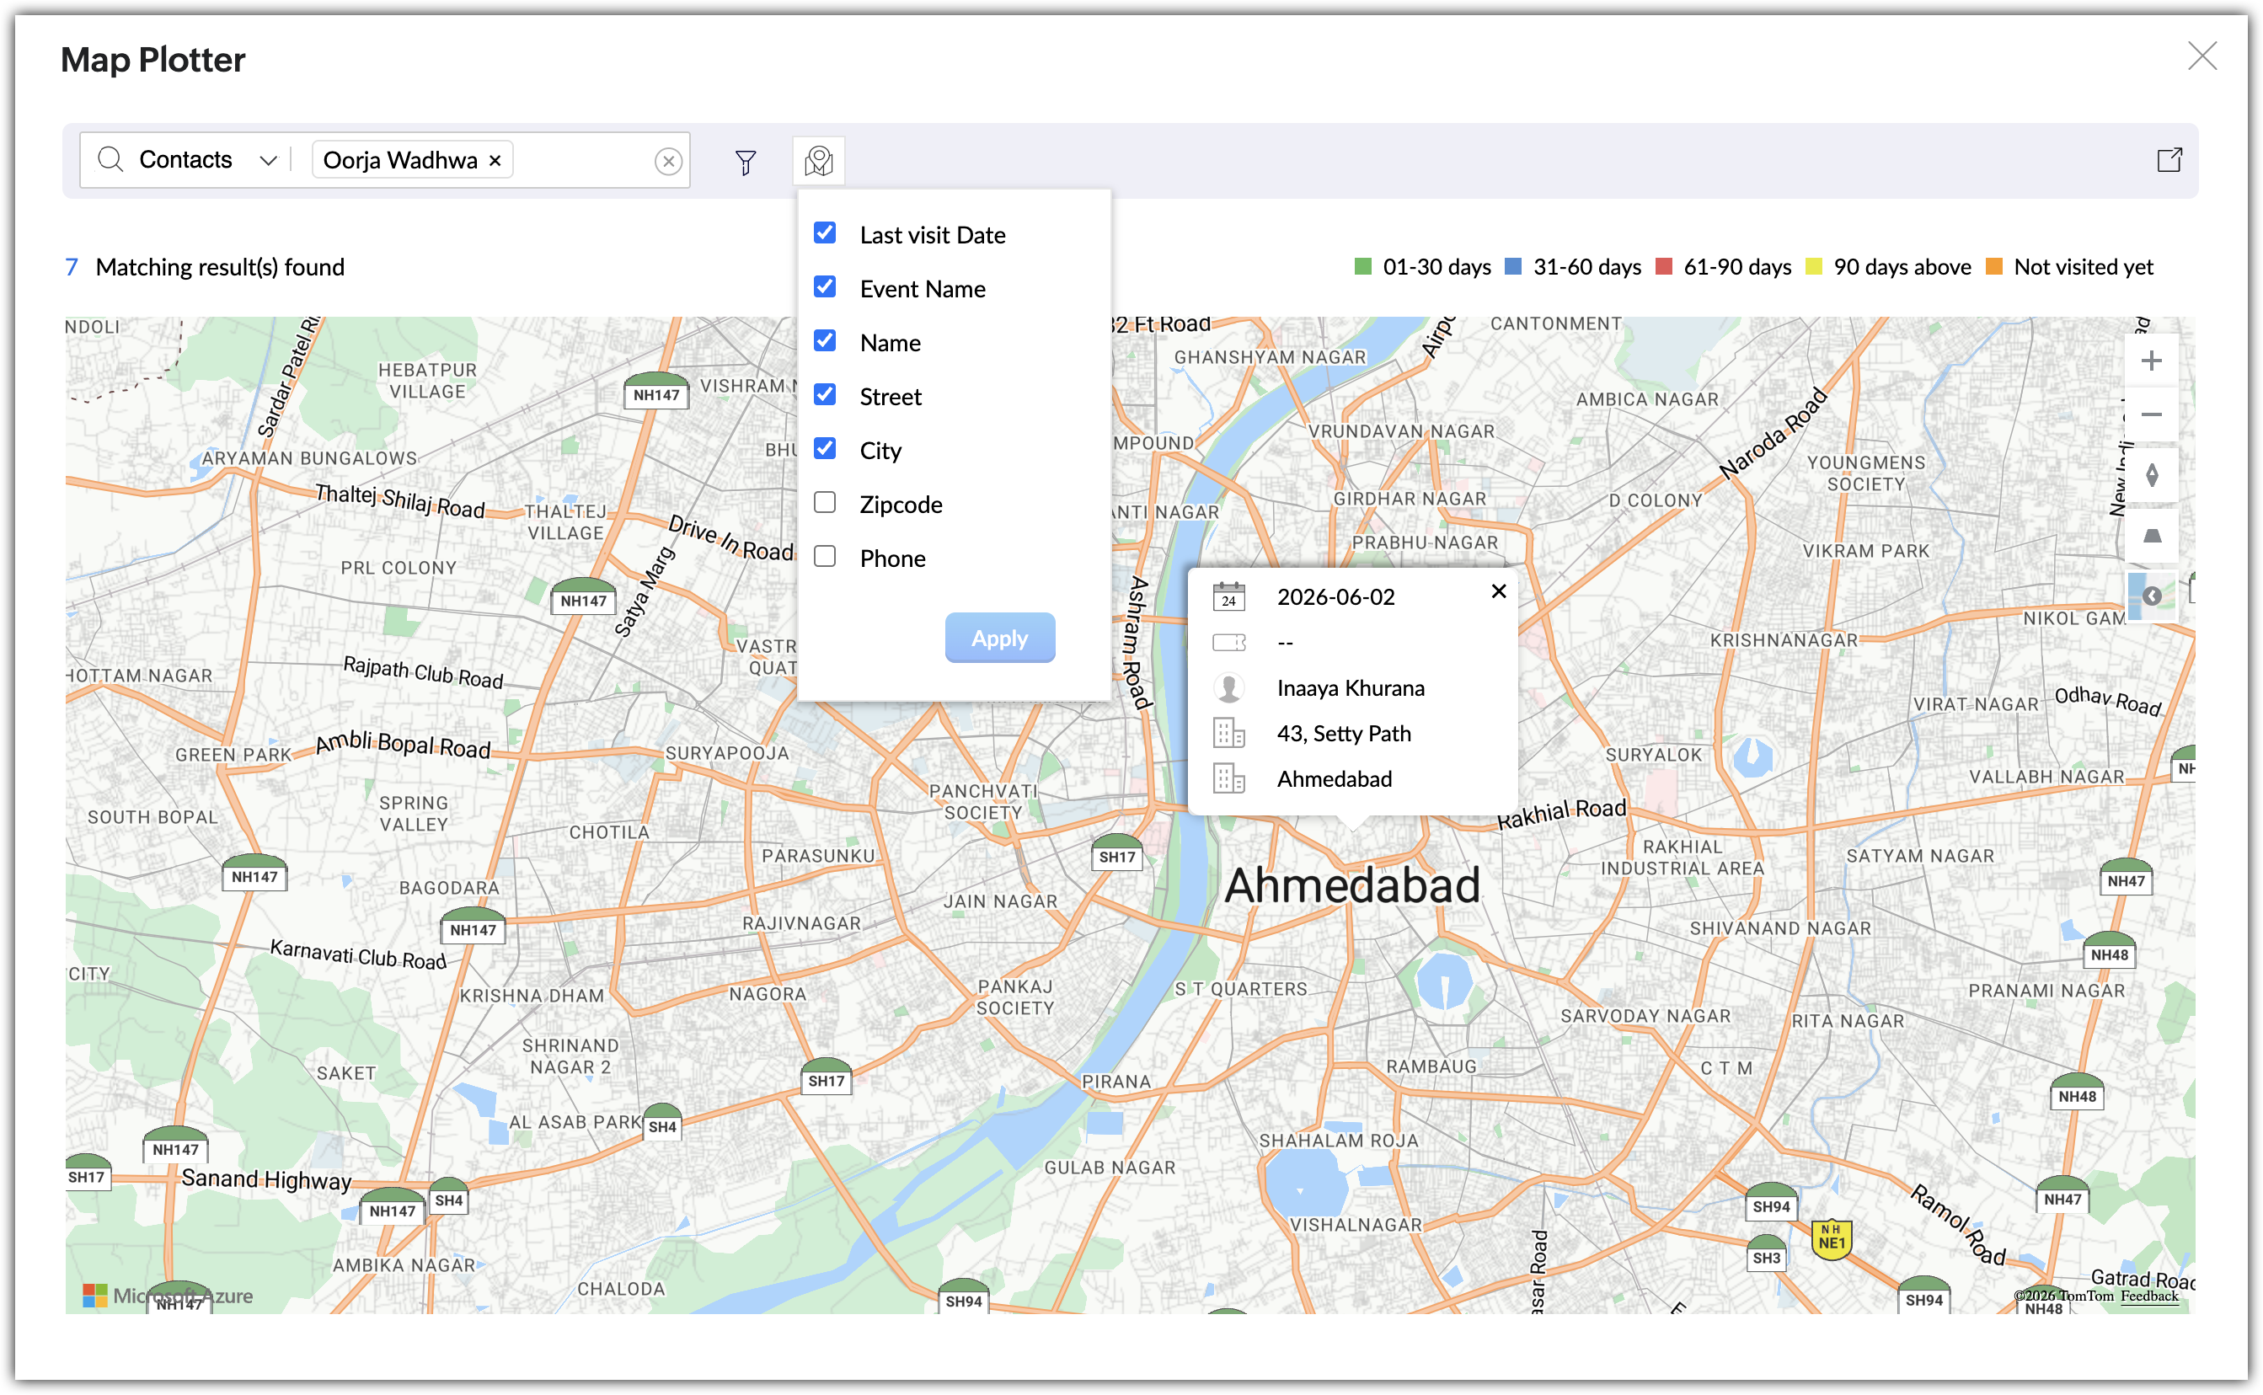Click the map pitch tilt control
The width and height of the screenshot is (2263, 1395).
[2150, 536]
